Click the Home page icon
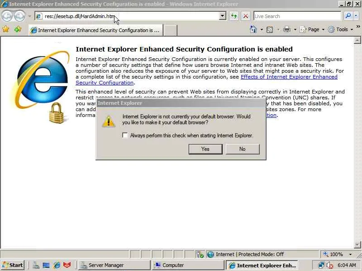The height and width of the screenshot is (271, 362). pyautogui.click(x=253, y=29)
